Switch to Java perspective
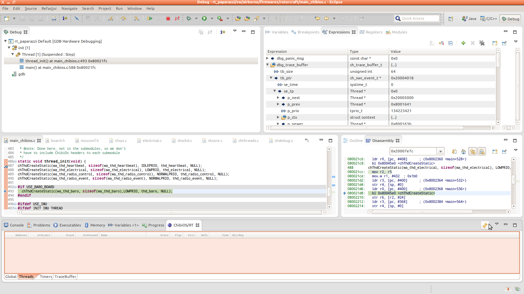Viewport: 524px width, 294px height. coord(469,19)
